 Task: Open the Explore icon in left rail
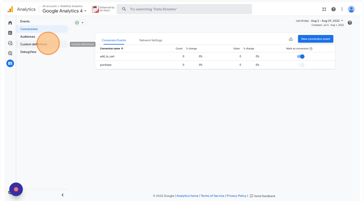[10, 43]
